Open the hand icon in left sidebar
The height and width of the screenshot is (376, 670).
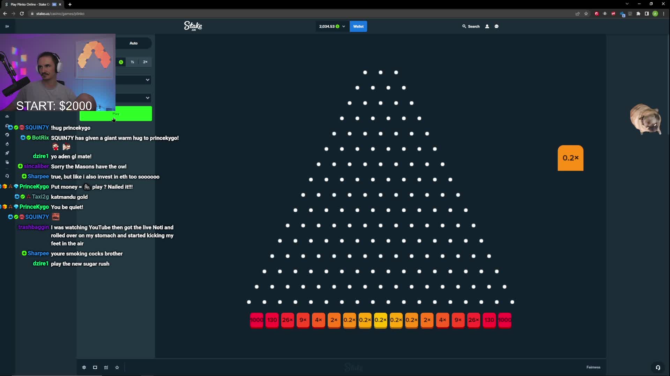click(x=7, y=162)
